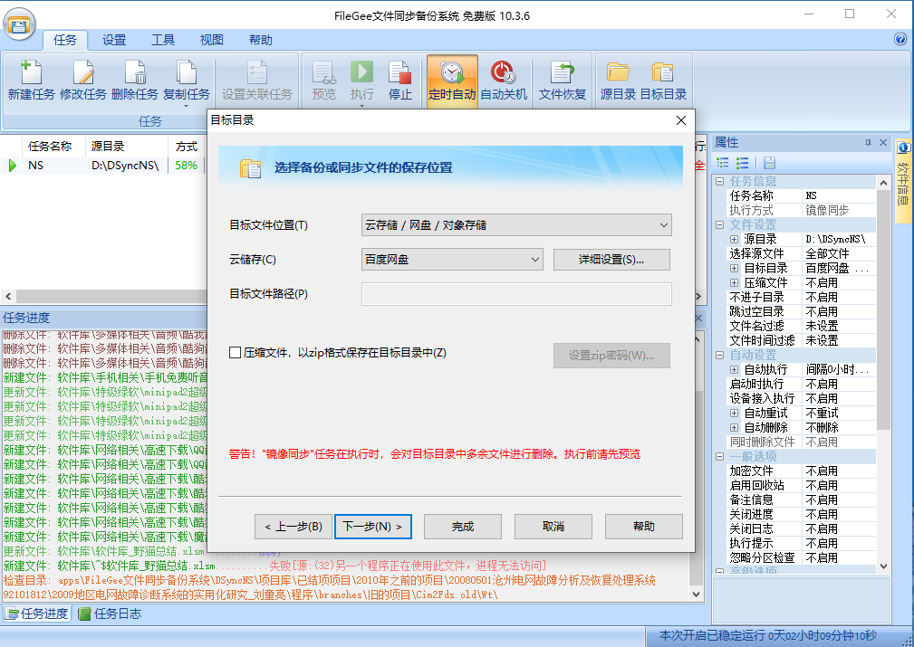The height and width of the screenshot is (647, 914).
Task: Expand the 自动执行 property row
Action: pos(735,369)
